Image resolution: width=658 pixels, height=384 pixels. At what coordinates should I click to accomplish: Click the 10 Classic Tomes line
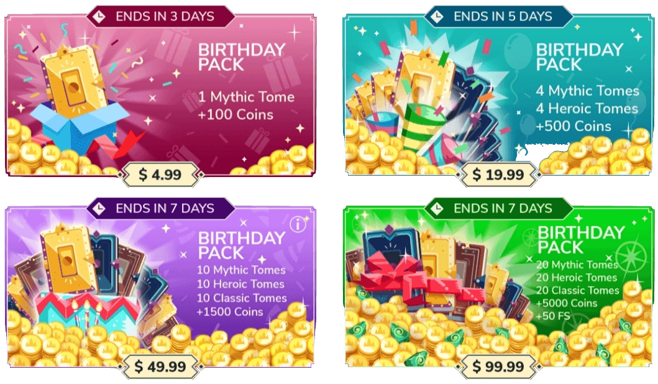click(242, 298)
